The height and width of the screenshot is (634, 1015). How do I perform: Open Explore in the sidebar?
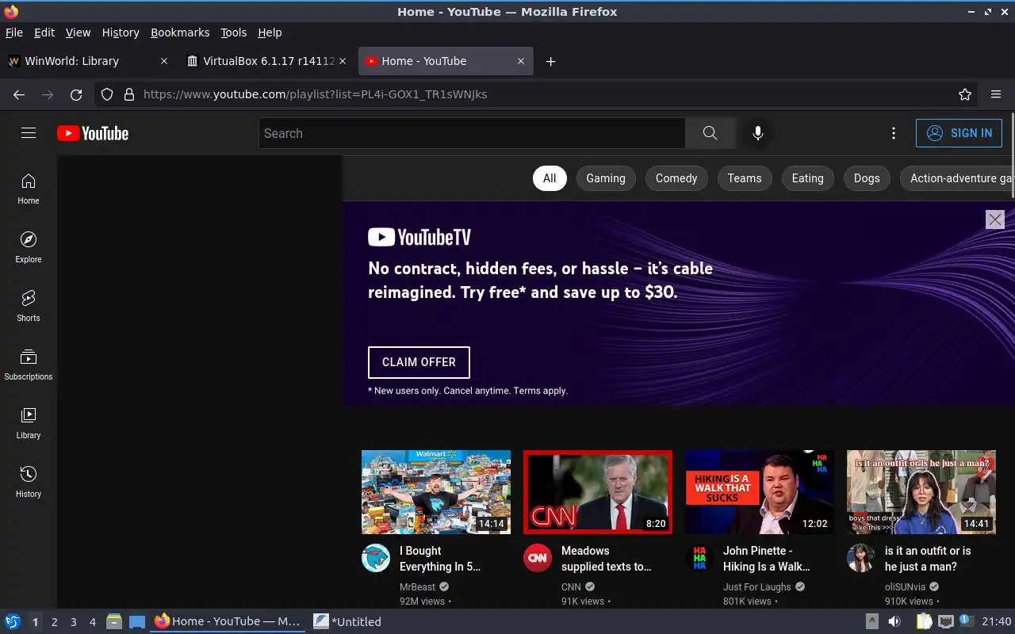tap(29, 248)
